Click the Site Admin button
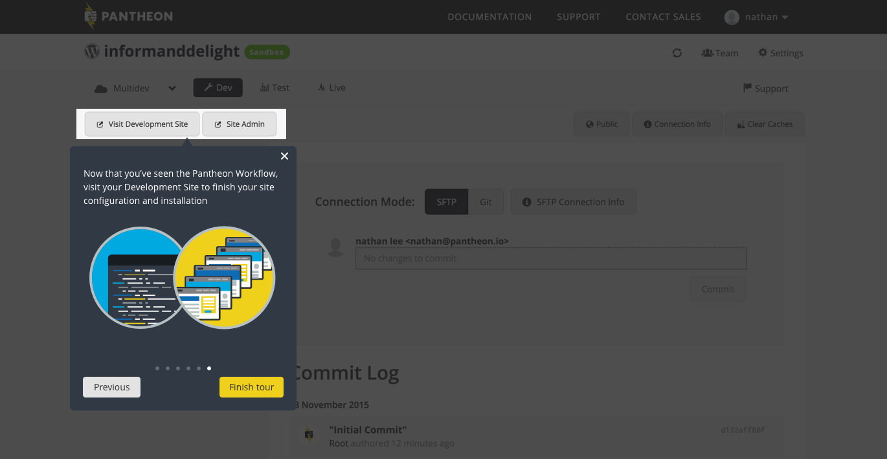 coord(240,124)
